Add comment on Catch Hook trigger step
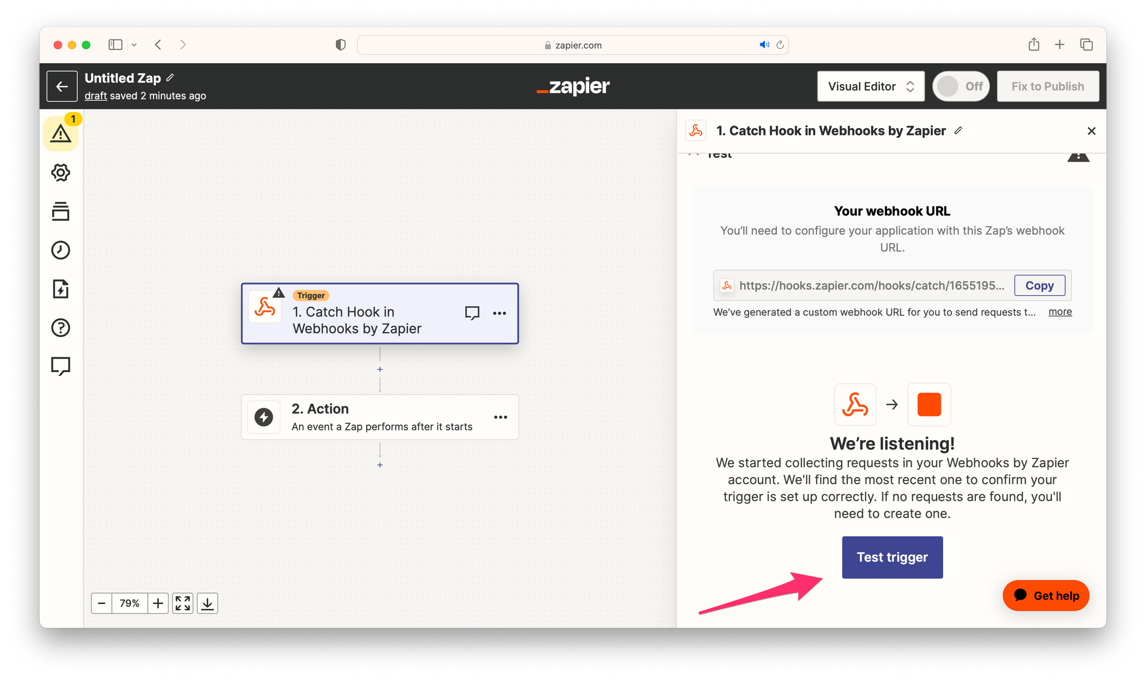This screenshot has height=680, width=1146. click(472, 313)
